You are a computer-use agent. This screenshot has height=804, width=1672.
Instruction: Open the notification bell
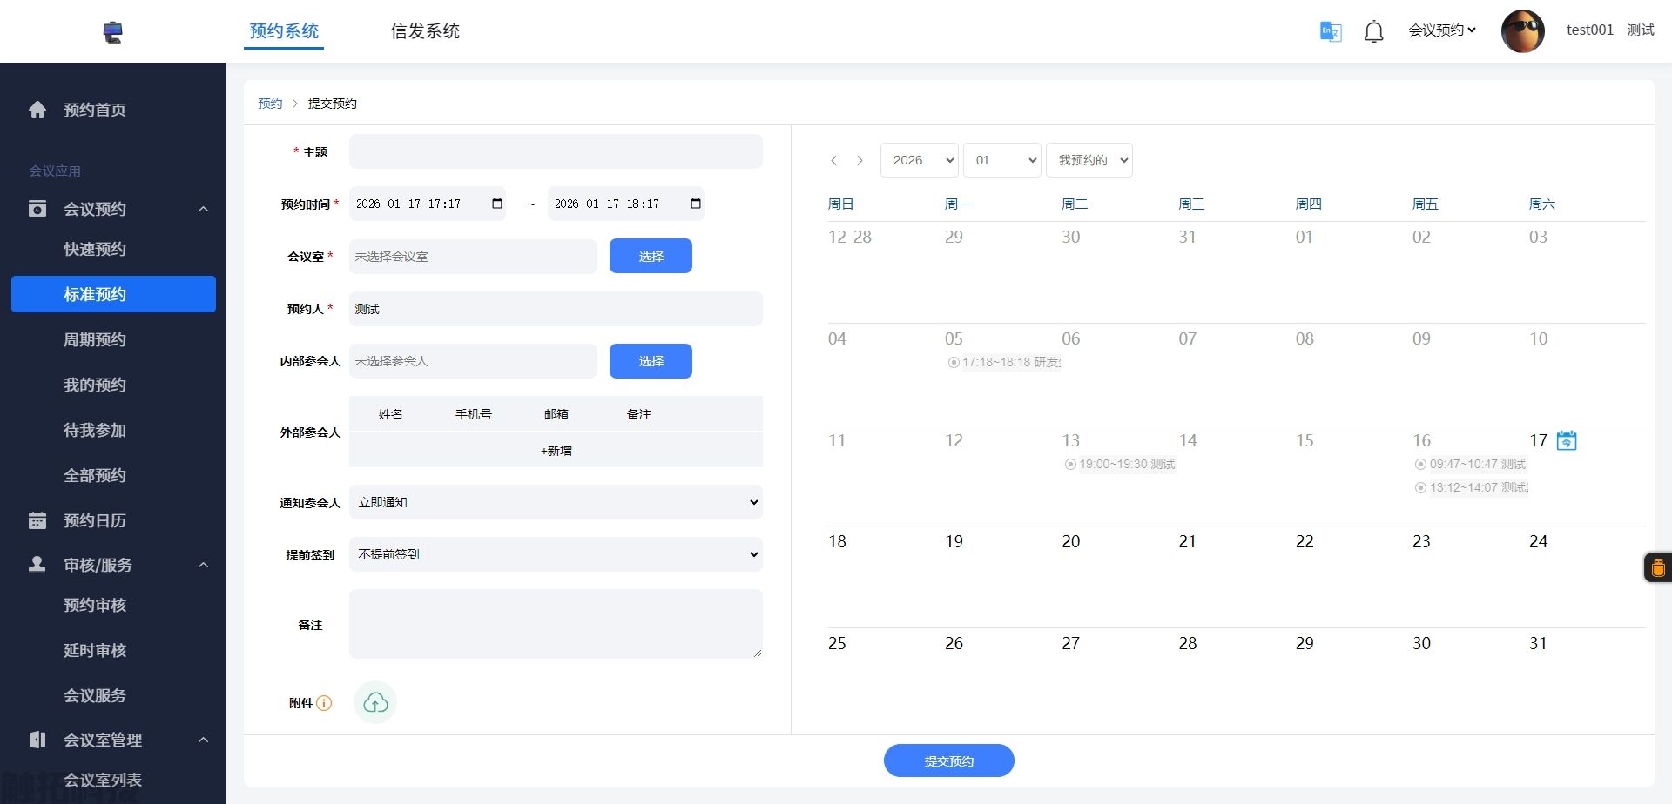tap(1373, 30)
